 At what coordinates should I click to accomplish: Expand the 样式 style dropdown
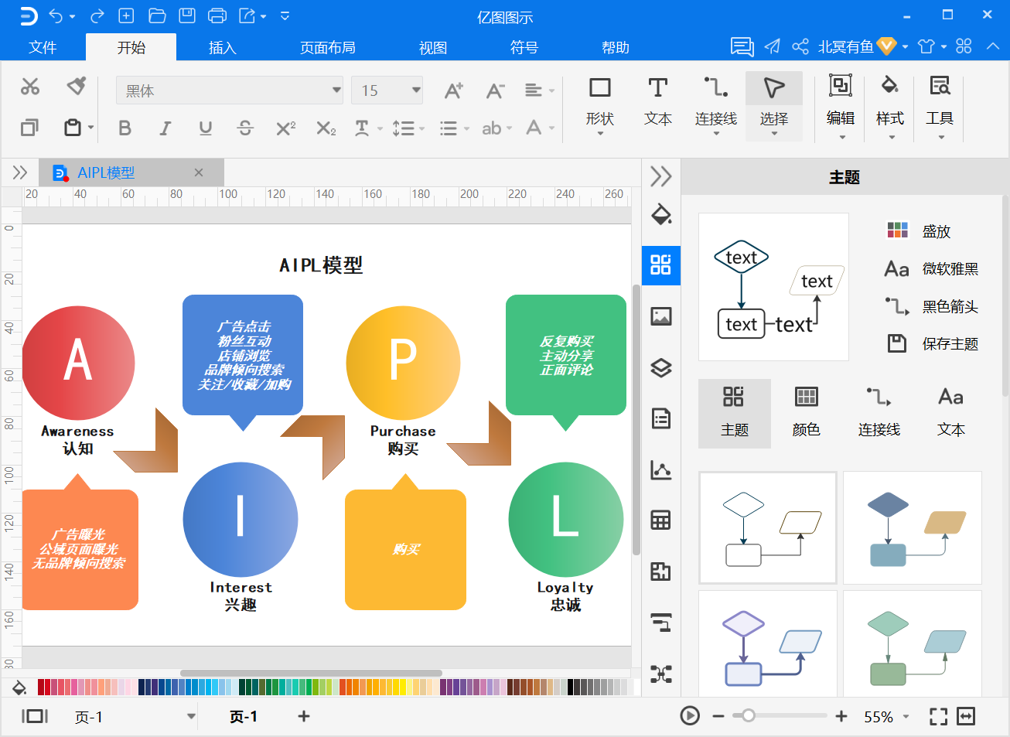point(891,137)
